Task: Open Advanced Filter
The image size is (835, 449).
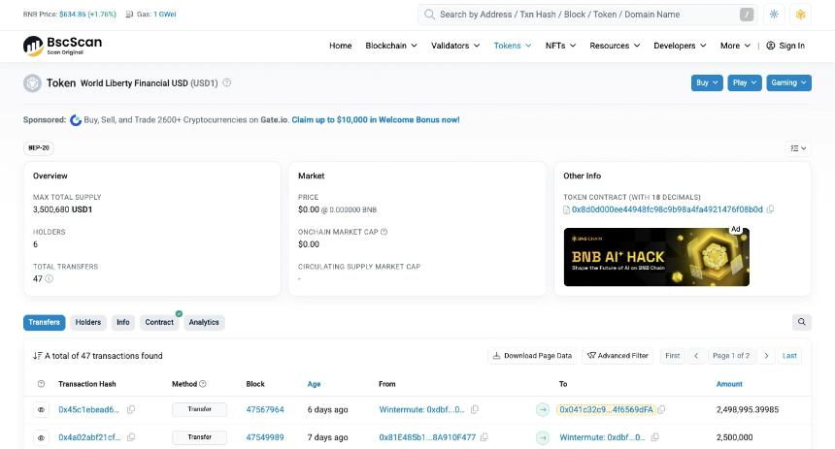Action: click(x=618, y=356)
